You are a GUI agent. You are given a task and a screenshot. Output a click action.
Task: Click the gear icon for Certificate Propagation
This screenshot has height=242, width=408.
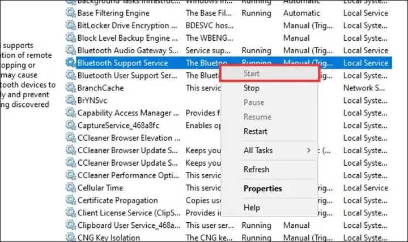(70, 200)
